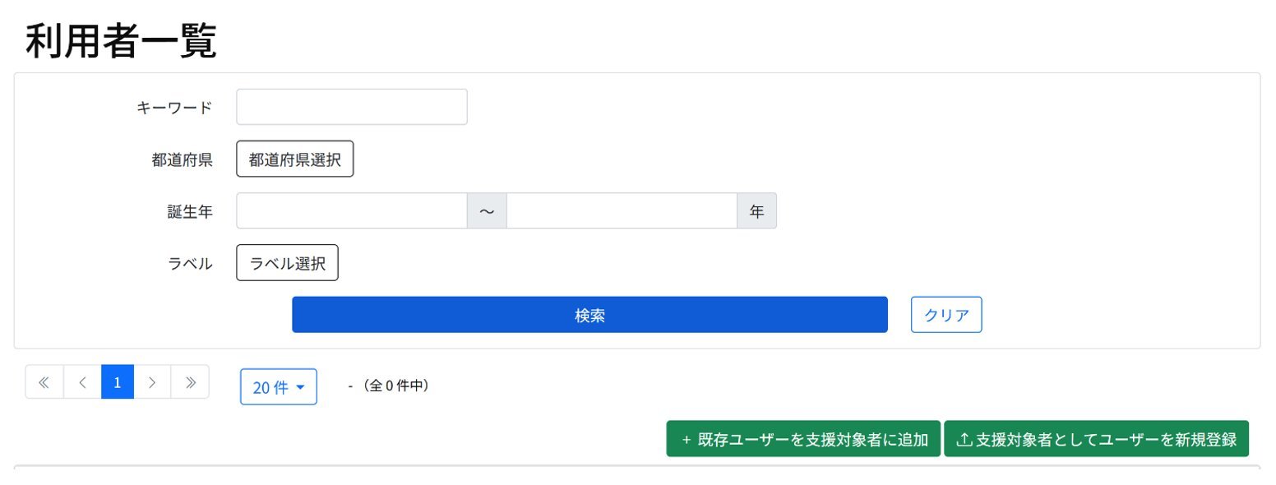Click the birth year start input field

click(x=352, y=211)
